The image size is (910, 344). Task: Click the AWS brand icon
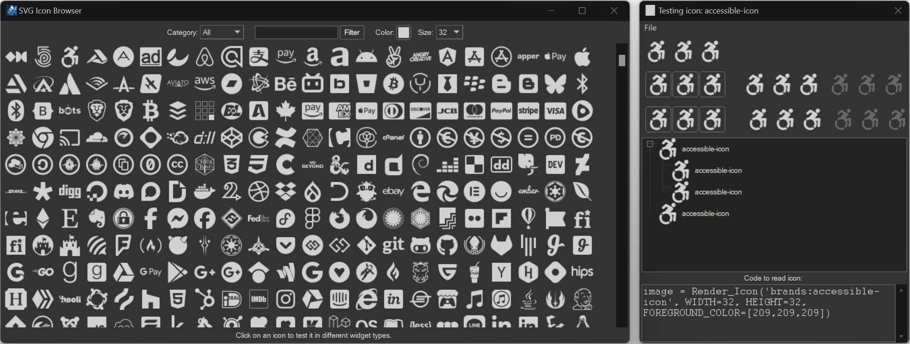click(204, 83)
